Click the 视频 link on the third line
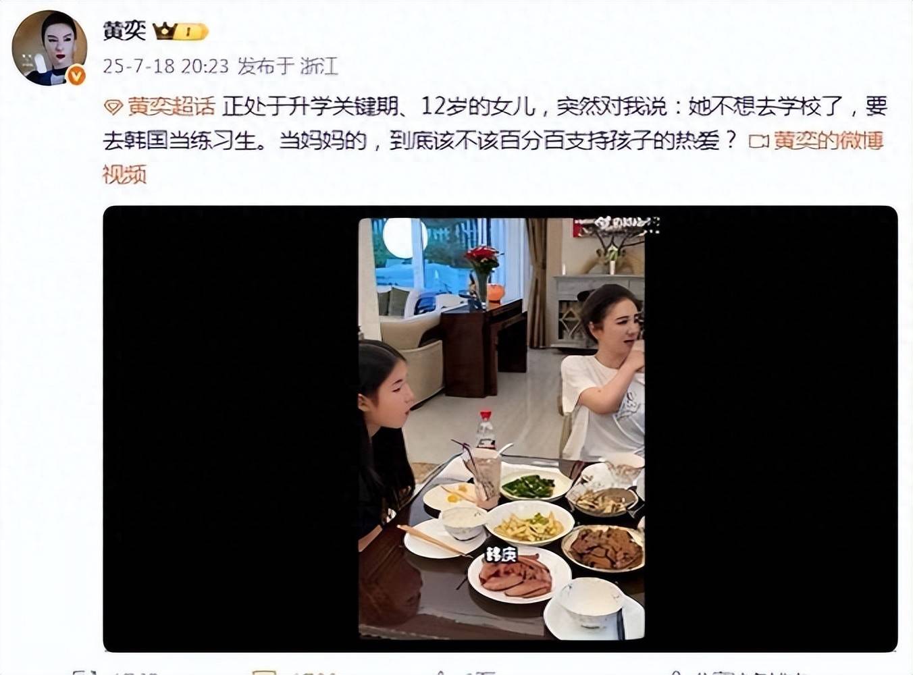This screenshot has width=913, height=675. tap(124, 175)
